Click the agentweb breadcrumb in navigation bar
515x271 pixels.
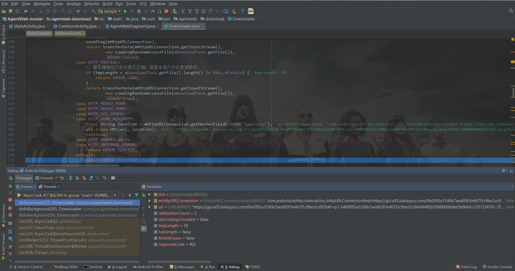coord(185,19)
